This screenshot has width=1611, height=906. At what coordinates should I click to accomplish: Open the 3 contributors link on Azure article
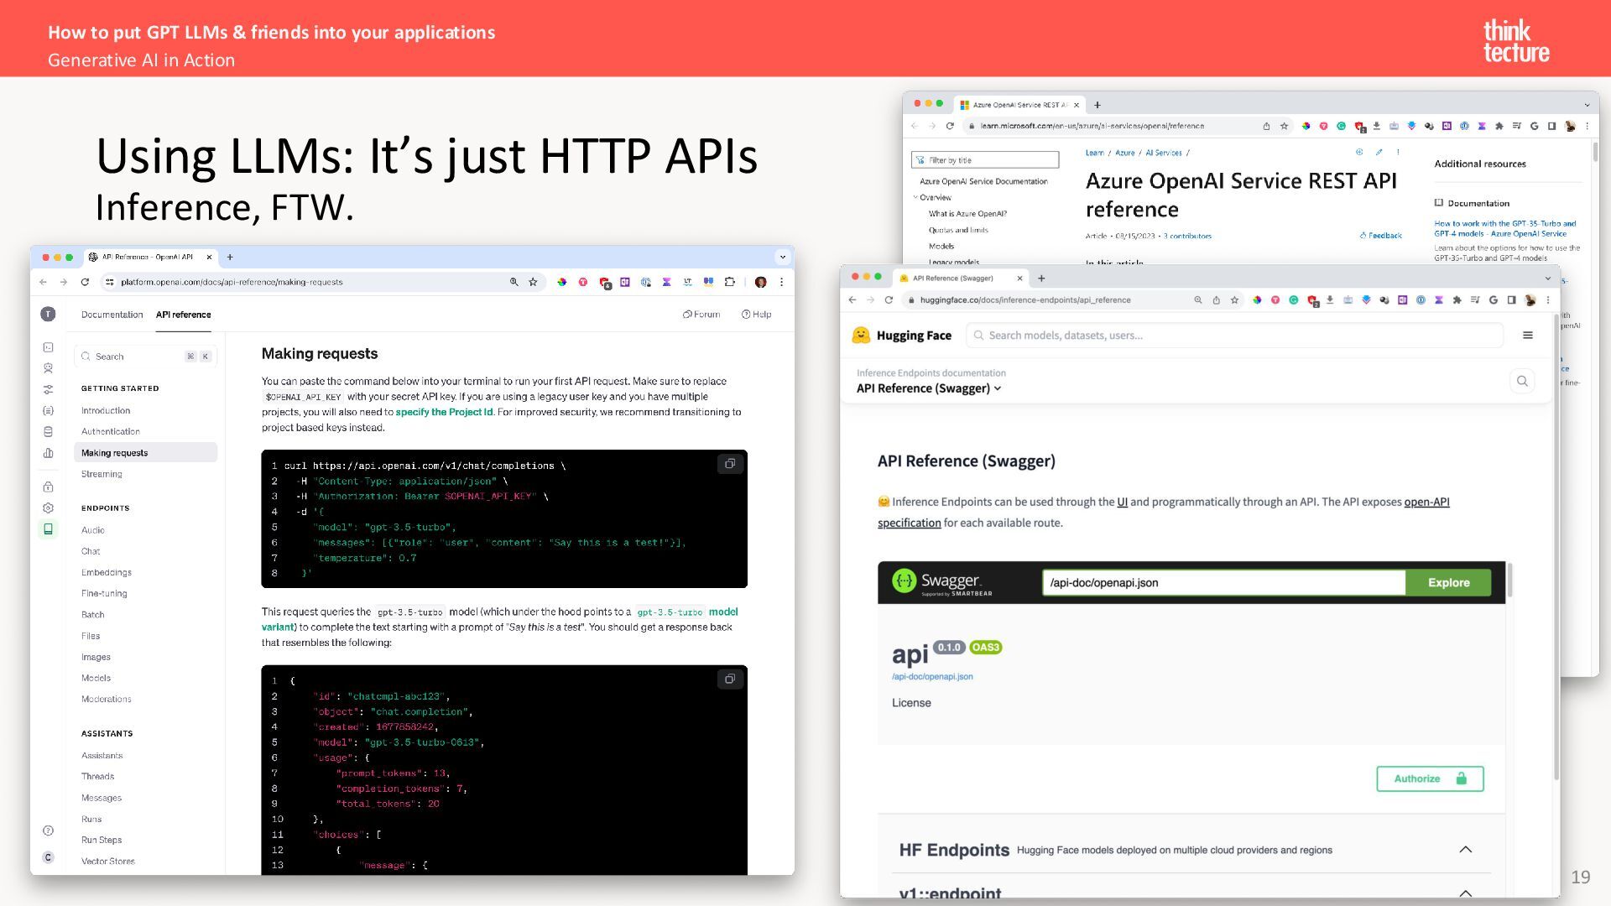1187,236
